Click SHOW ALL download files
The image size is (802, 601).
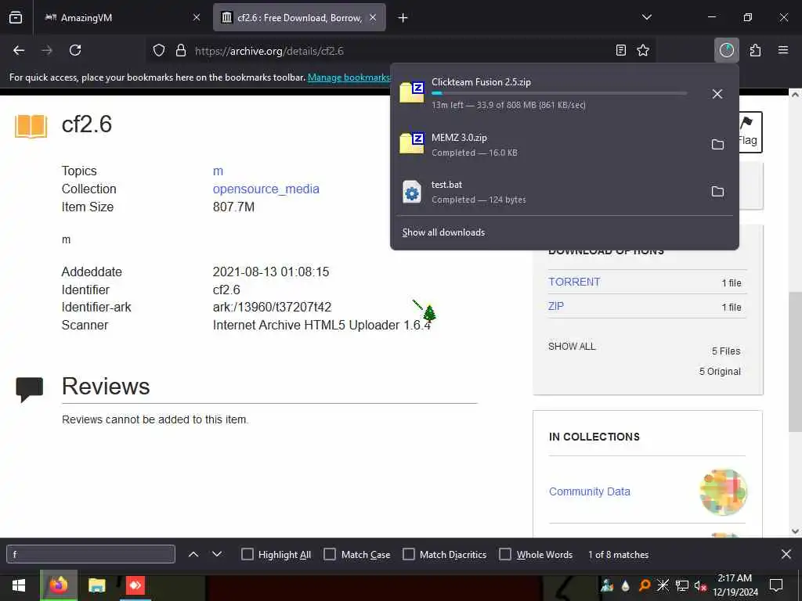(572, 347)
